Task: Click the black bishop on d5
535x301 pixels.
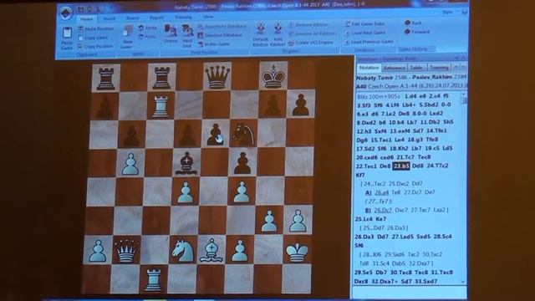Action: pos(186,163)
